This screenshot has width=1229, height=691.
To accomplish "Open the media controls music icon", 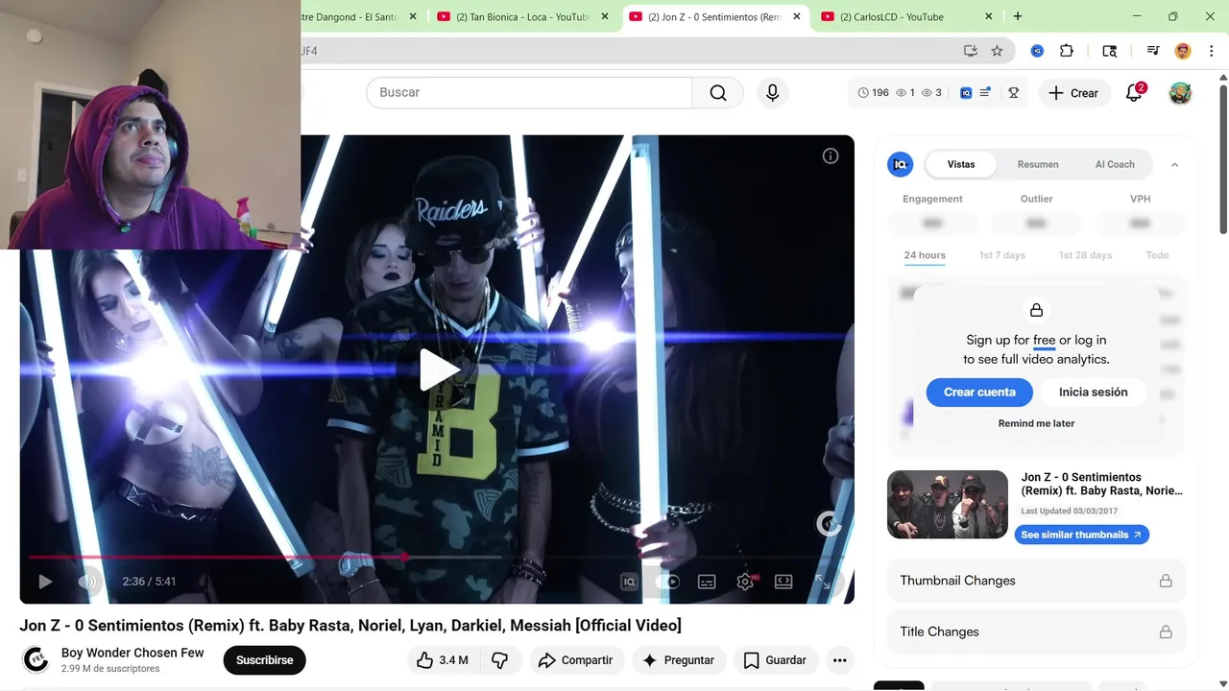I will 1153,51.
